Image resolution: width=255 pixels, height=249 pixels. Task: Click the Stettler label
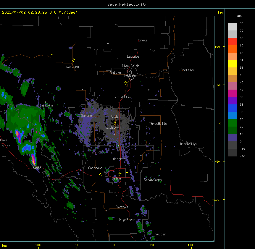coord(187,70)
